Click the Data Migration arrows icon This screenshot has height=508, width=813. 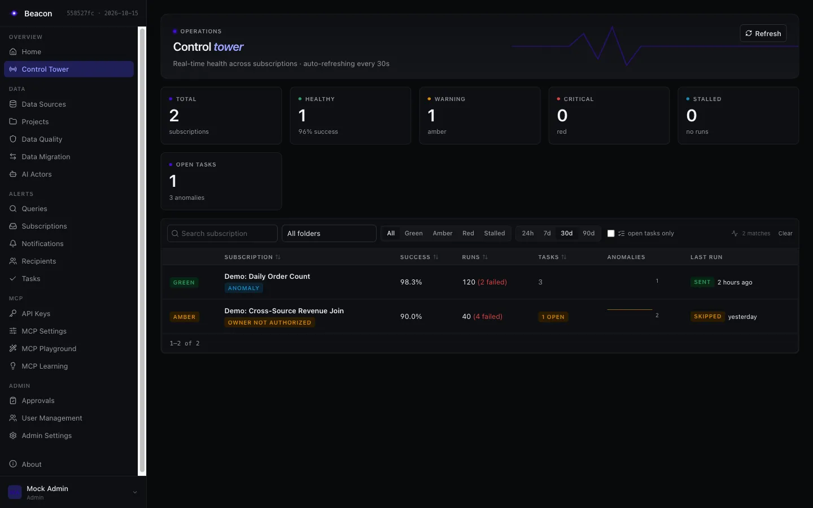[13, 157]
